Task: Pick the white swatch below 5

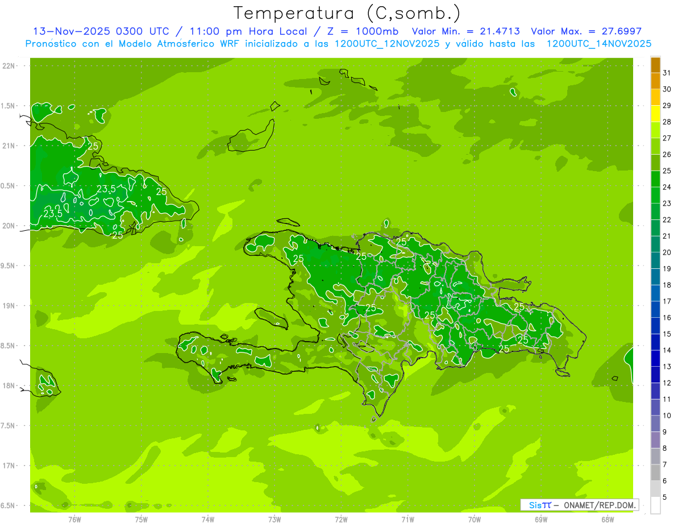Action: click(x=655, y=505)
